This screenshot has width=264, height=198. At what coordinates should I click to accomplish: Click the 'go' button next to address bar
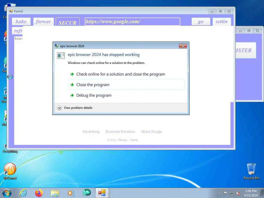(201, 22)
